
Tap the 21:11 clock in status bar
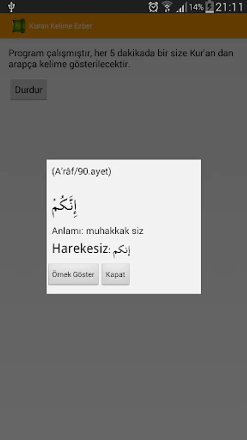[x=229, y=7]
